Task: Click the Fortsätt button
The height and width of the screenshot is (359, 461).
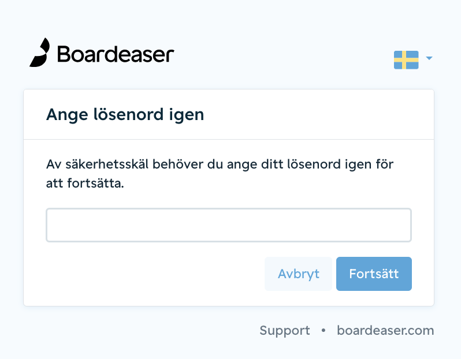Action: (374, 274)
